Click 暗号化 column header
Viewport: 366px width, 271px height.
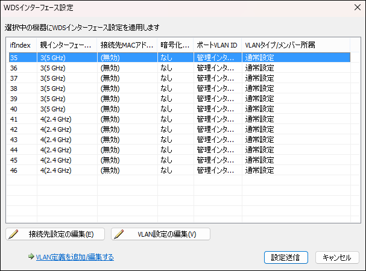pyautogui.click(x=175, y=45)
